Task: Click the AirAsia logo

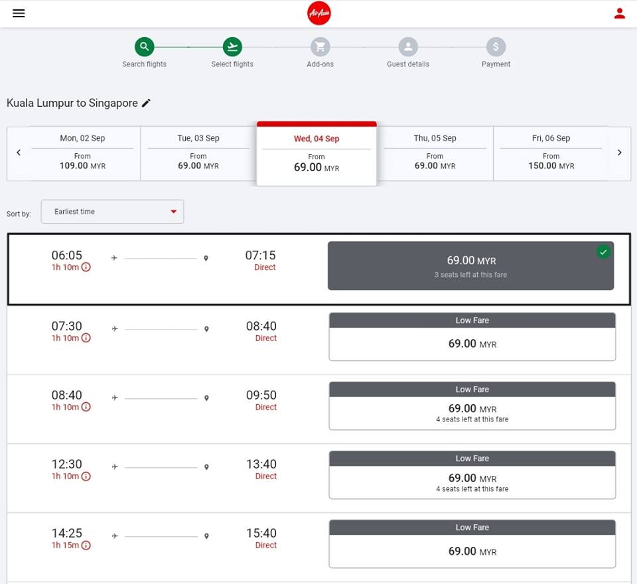Action: pyautogui.click(x=319, y=13)
